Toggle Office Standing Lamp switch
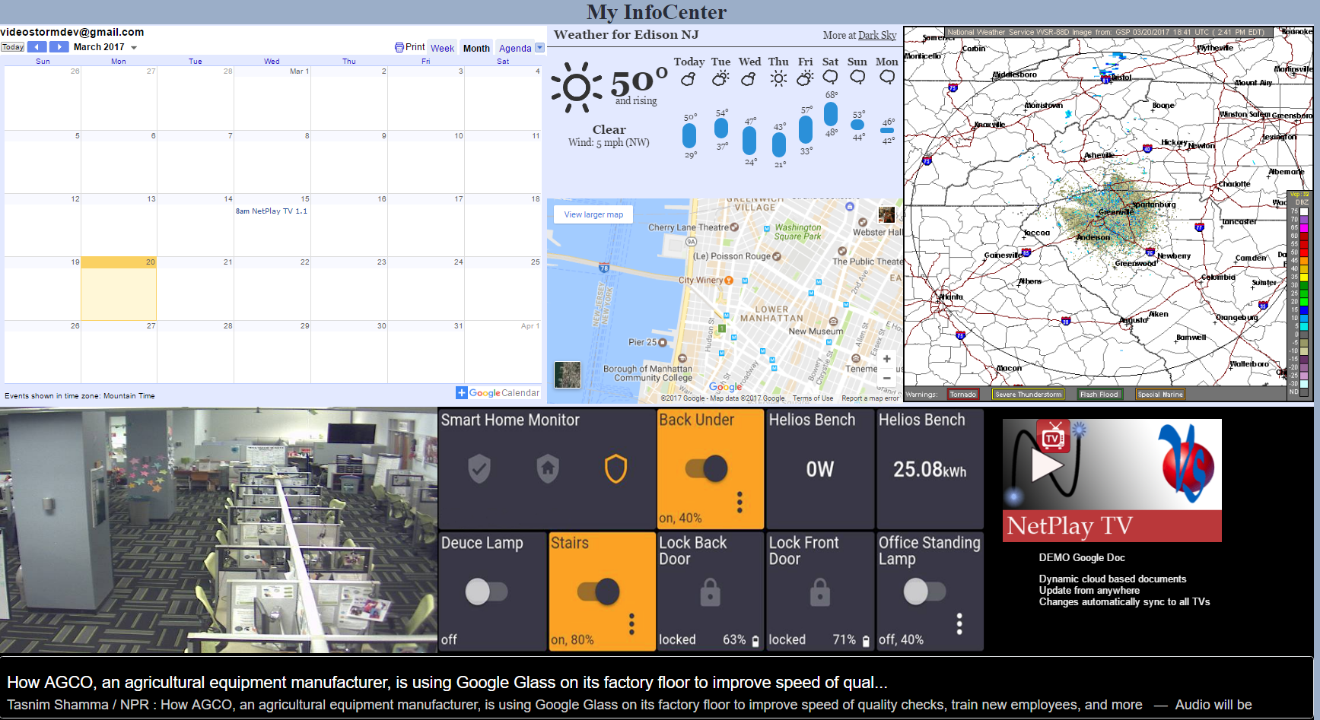Viewport: 1320px width, 720px height. click(924, 592)
